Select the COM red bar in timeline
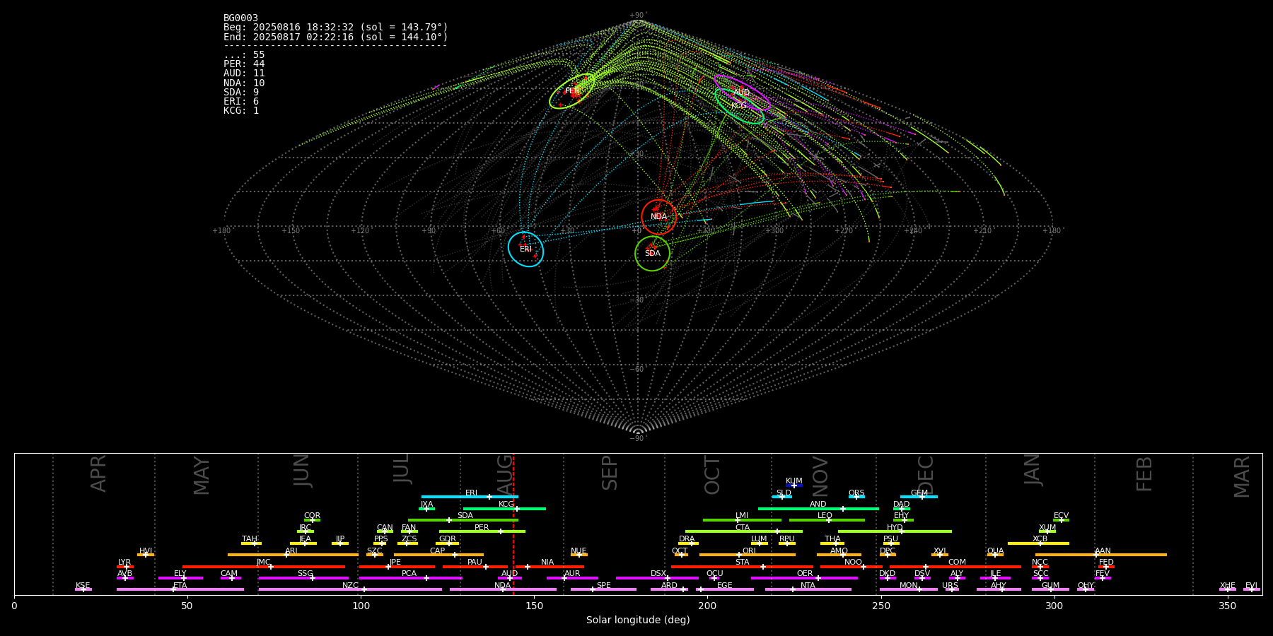The image size is (1273, 636). point(955,567)
